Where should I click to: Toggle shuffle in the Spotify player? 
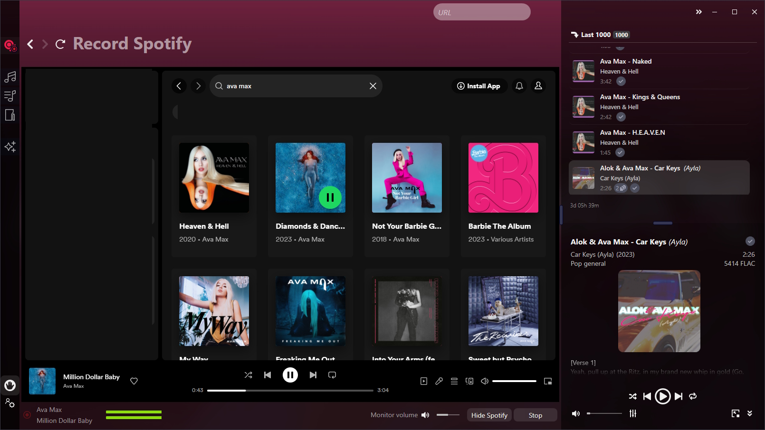pyautogui.click(x=249, y=375)
